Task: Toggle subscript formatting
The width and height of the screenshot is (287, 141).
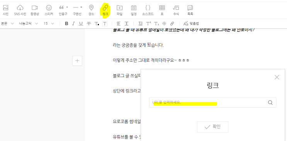Action: tap(156, 24)
